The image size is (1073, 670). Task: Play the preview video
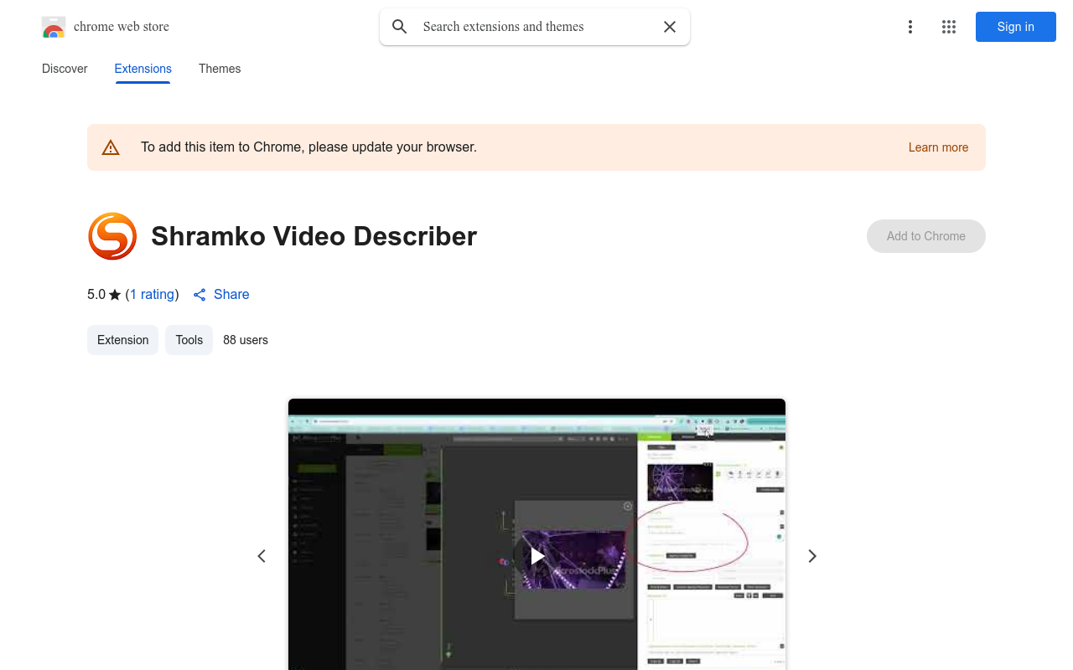coord(536,556)
